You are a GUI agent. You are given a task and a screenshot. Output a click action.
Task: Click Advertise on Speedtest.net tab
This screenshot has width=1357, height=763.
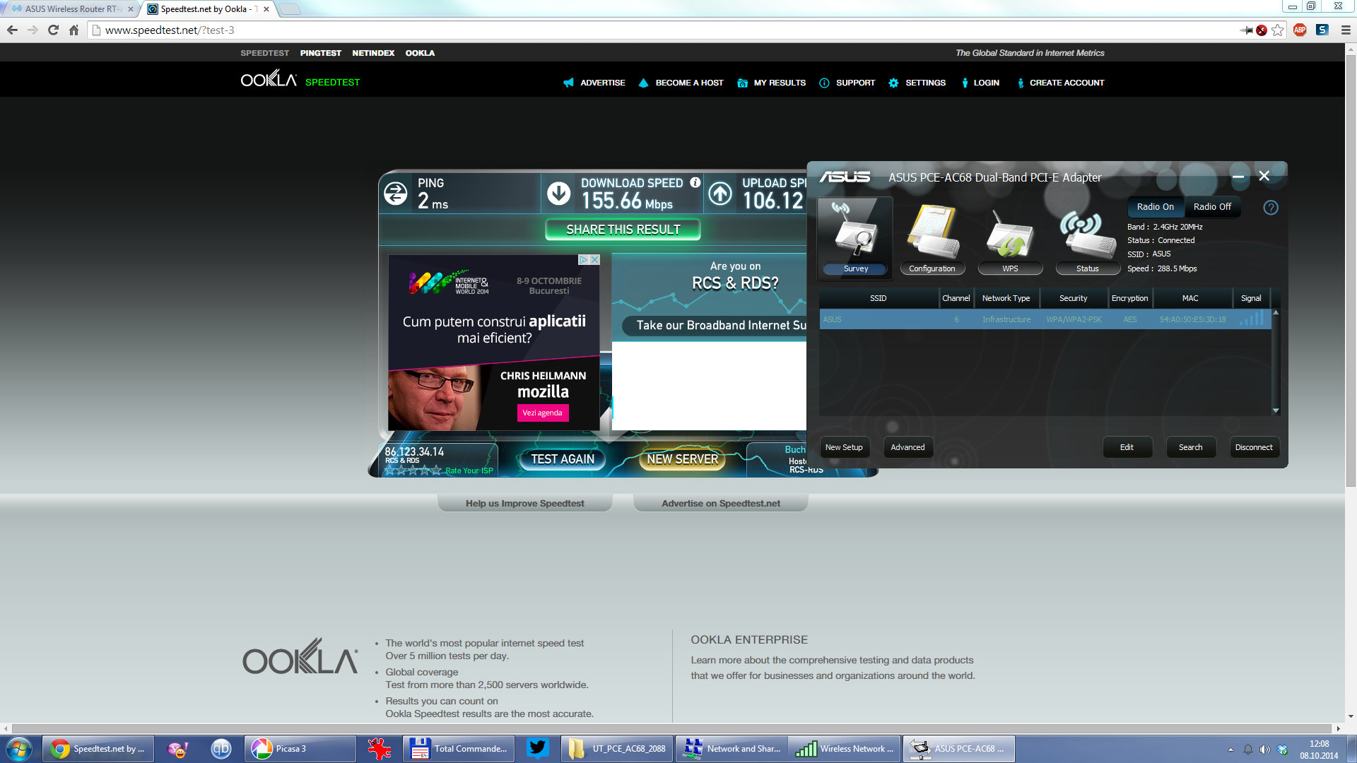(x=721, y=503)
